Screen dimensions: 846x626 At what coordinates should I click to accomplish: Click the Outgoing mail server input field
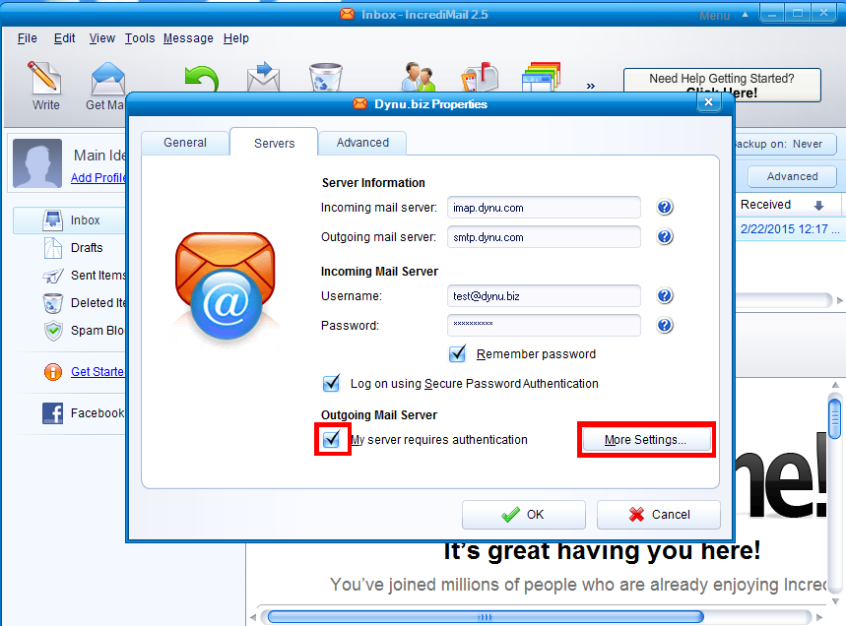tap(544, 237)
